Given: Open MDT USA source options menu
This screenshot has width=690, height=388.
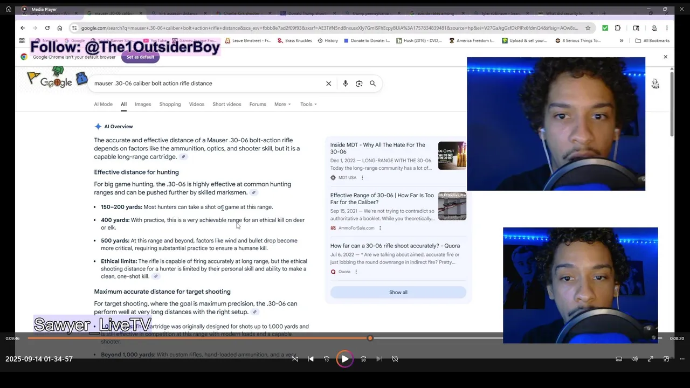Looking at the screenshot, I should point(362,177).
